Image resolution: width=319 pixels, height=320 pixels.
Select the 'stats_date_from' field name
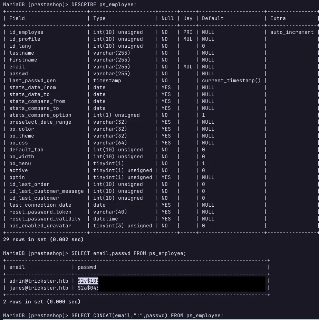point(32,87)
